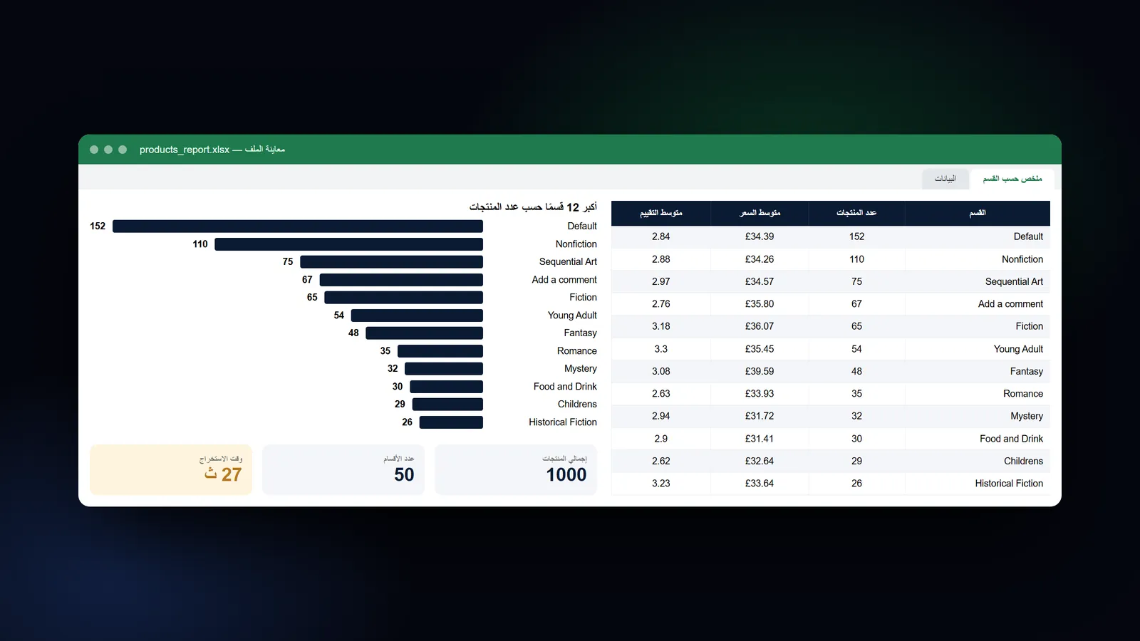Click the Sequential Art table row

831,281
